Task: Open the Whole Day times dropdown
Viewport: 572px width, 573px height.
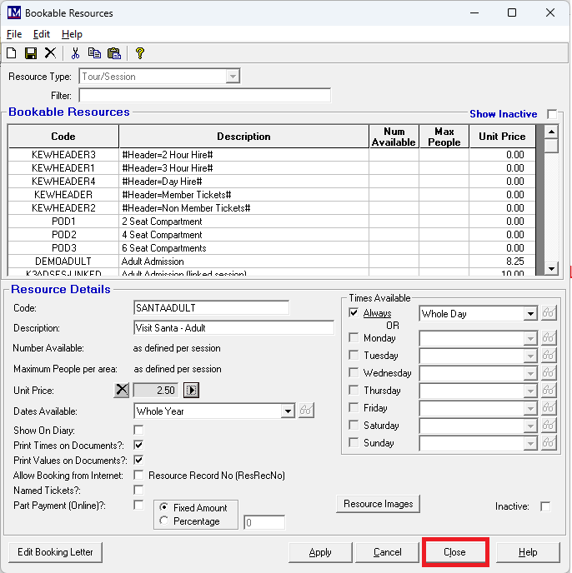Action: [x=529, y=314]
